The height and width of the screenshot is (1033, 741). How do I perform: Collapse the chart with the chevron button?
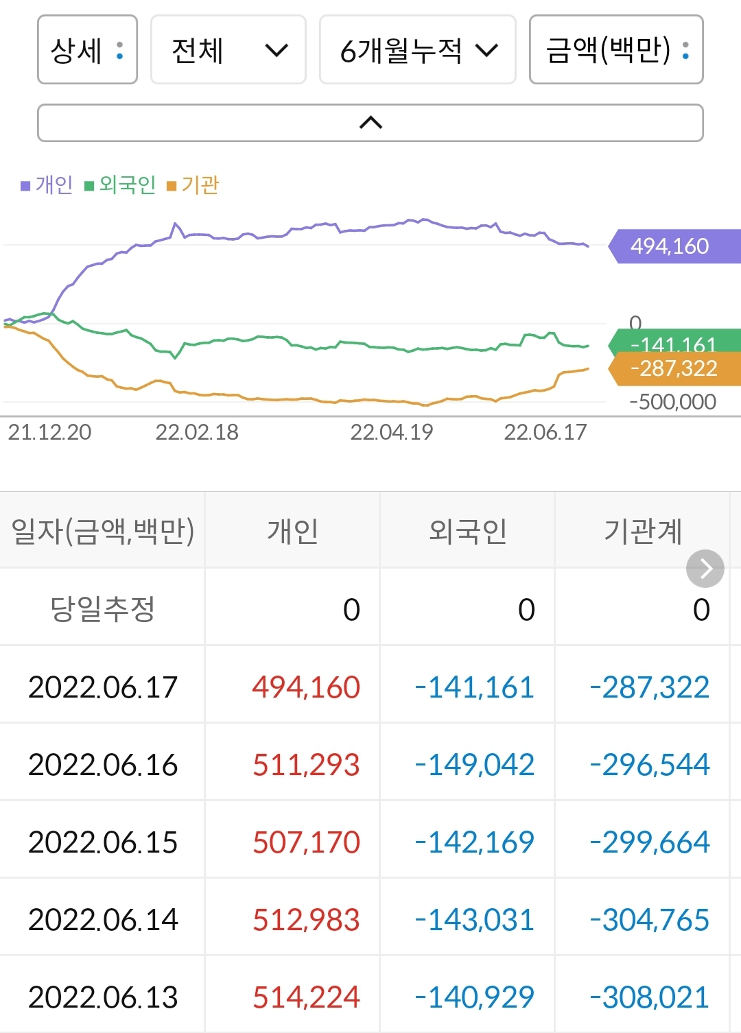[x=370, y=123]
